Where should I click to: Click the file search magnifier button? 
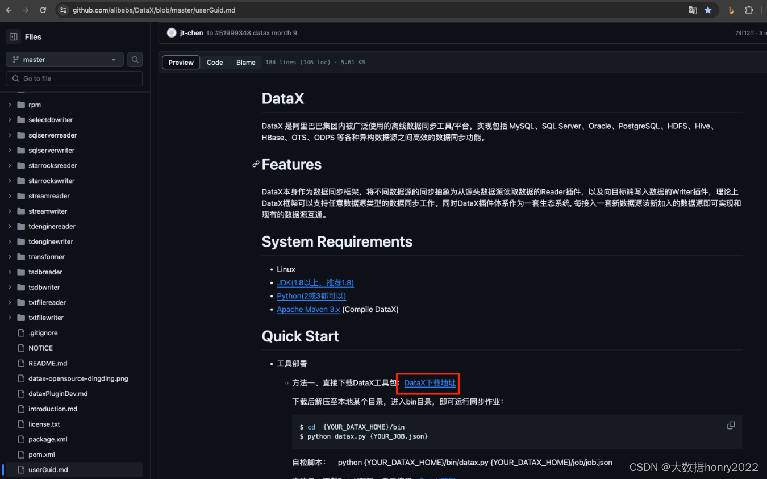click(x=135, y=60)
